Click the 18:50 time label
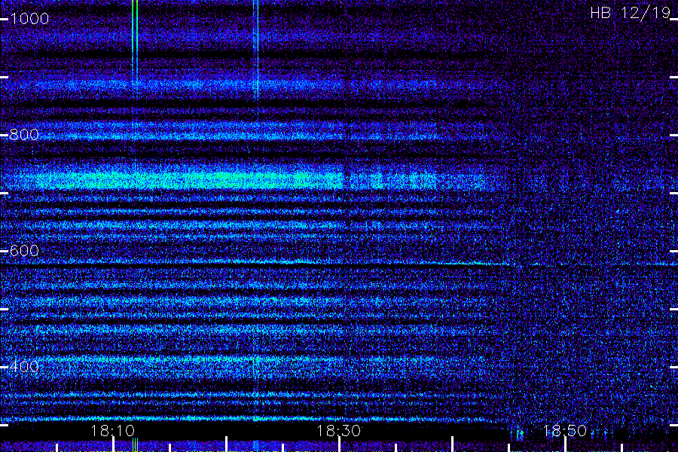The width and height of the screenshot is (678, 452). tap(565, 430)
